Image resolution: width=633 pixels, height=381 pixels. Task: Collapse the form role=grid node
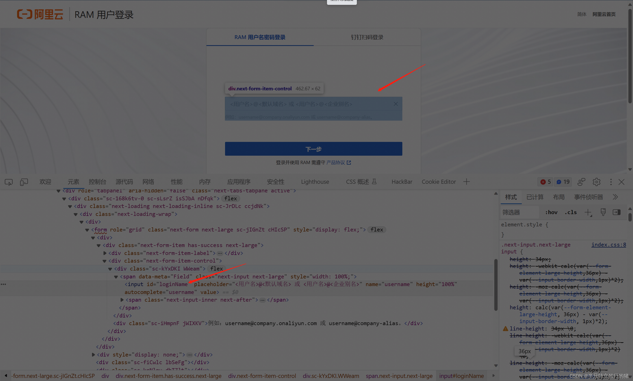point(87,230)
